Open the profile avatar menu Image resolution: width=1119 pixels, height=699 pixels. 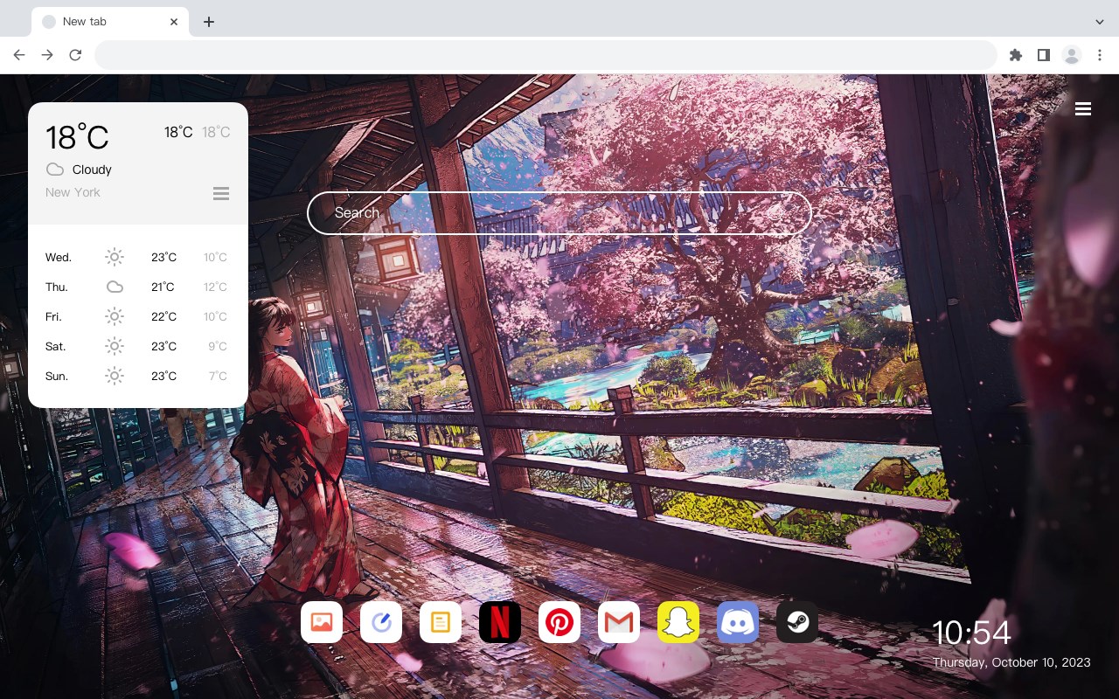[x=1072, y=55]
